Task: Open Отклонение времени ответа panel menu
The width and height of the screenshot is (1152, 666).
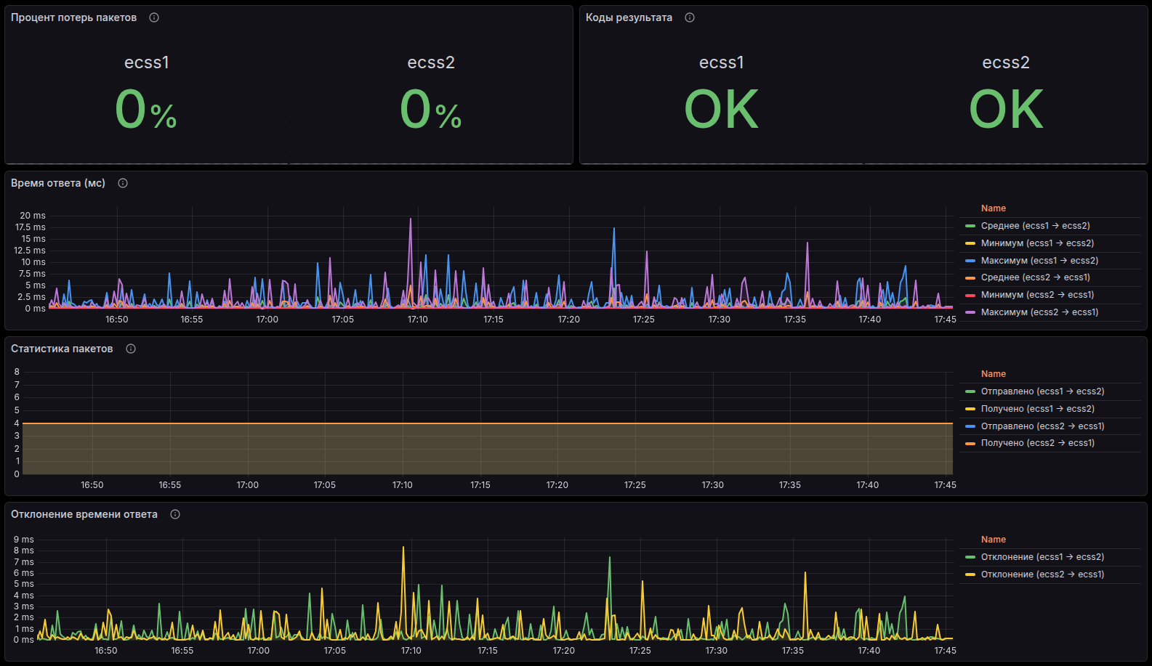Action: pyautogui.click(x=84, y=514)
